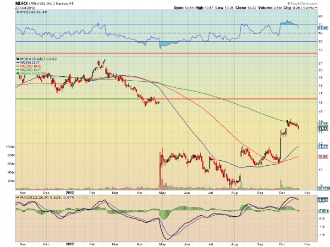Viewport: 330px width, 247px height.
Task: Click the 'RSI(14) 61.45' panel label
Action: click(34, 12)
